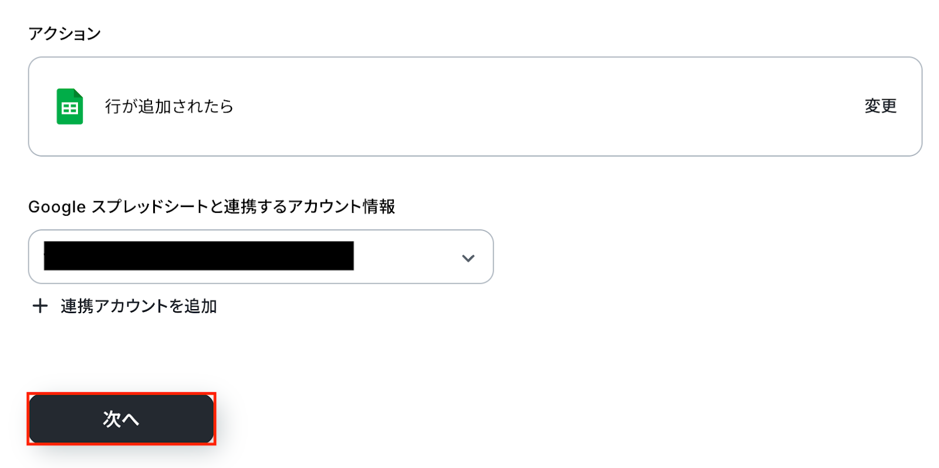The height and width of the screenshot is (468, 939).
Task: Click the chevron arrow in account field
Action: pyautogui.click(x=468, y=258)
